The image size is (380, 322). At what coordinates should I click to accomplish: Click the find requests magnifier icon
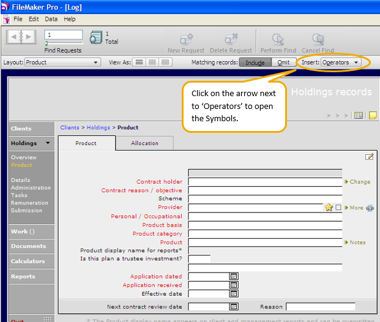coord(96,37)
